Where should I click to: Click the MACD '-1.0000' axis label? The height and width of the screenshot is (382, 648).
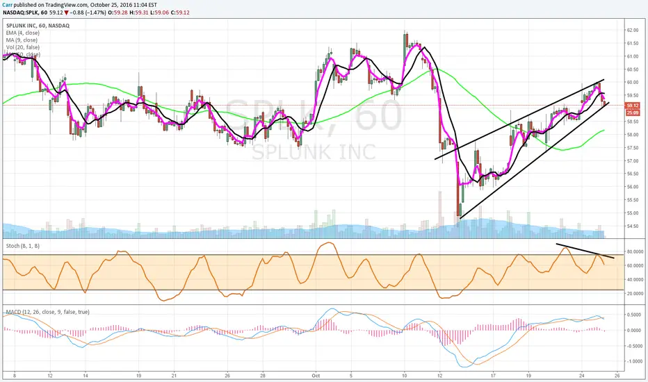tap(634, 361)
